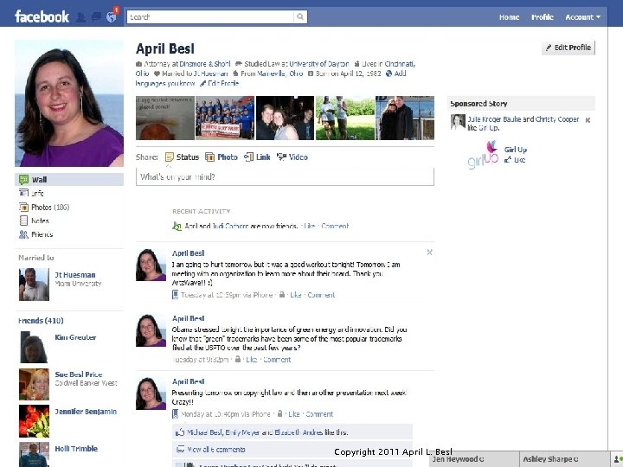Click Julie Kroger Bauke in sponsored story

click(x=494, y=119)
